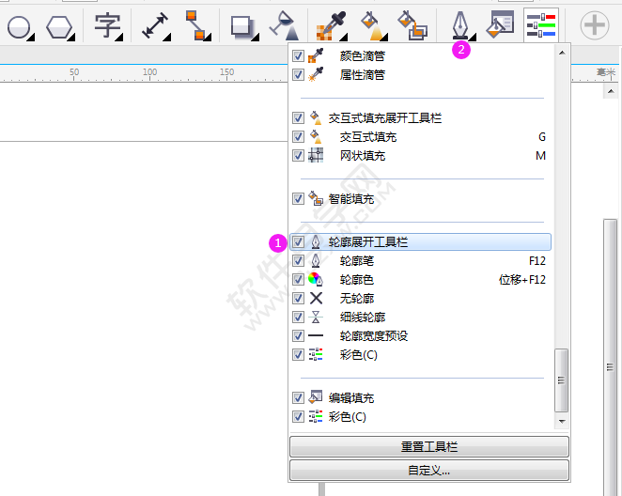
Task: Click the canvas vertical scroll-up arrow
Action: click(x=611, y=91)
